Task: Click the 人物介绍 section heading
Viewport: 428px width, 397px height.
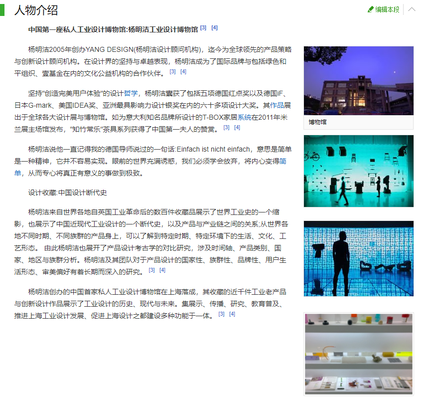Action: (36, 10)
